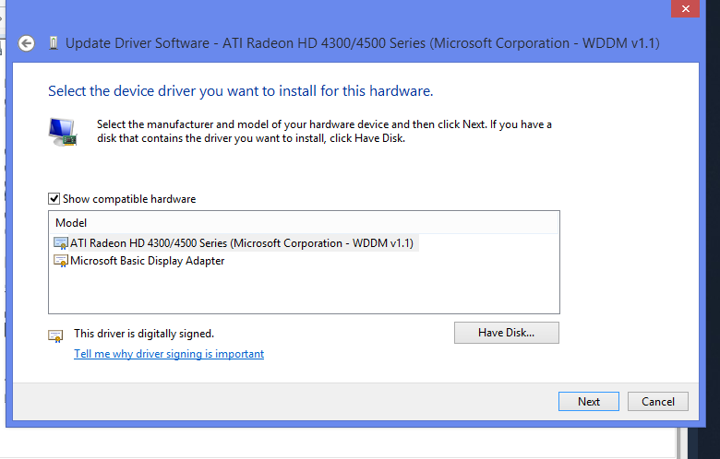This screenshot has width=720, height=459.
Task: Select Microsoft Basic Display Adapter from list
Action: pos(148,261)
